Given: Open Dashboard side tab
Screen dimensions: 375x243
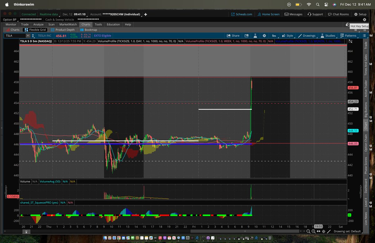Looking at the screenshot, I should click(x=366, y=187).
